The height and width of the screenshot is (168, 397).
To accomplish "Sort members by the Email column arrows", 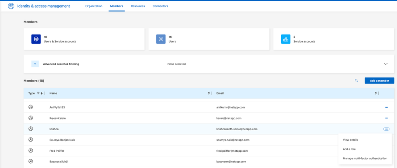I will click(376, 93).
